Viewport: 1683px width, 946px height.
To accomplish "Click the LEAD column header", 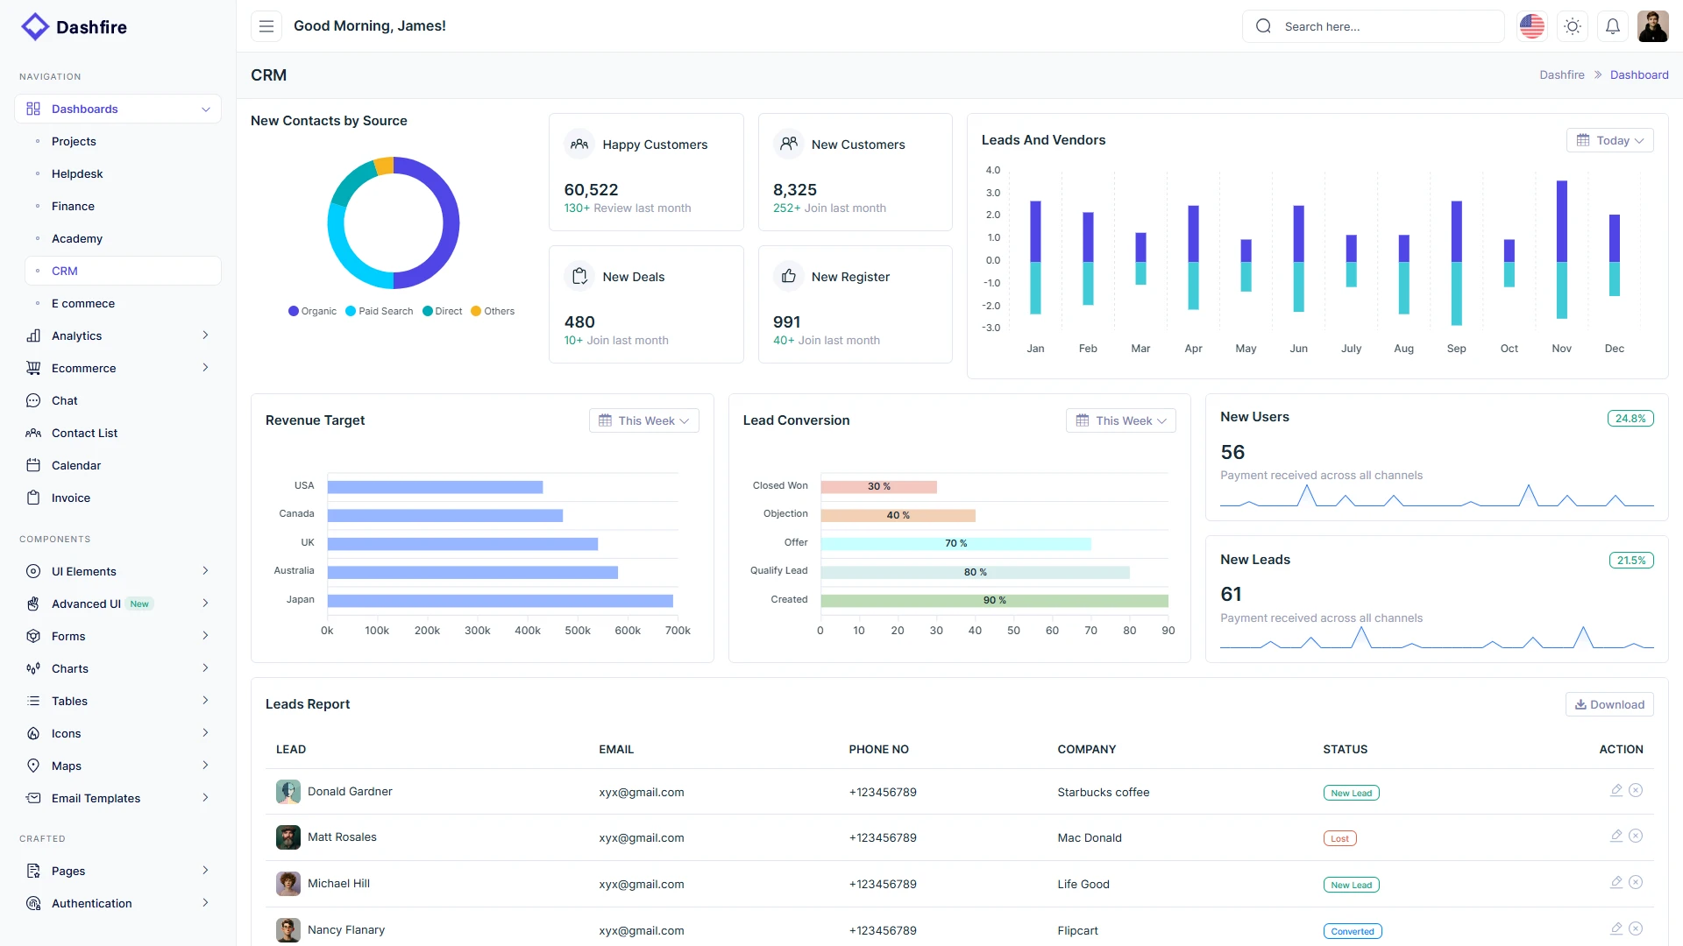I will pyautogui.click(x=291, y=749).
